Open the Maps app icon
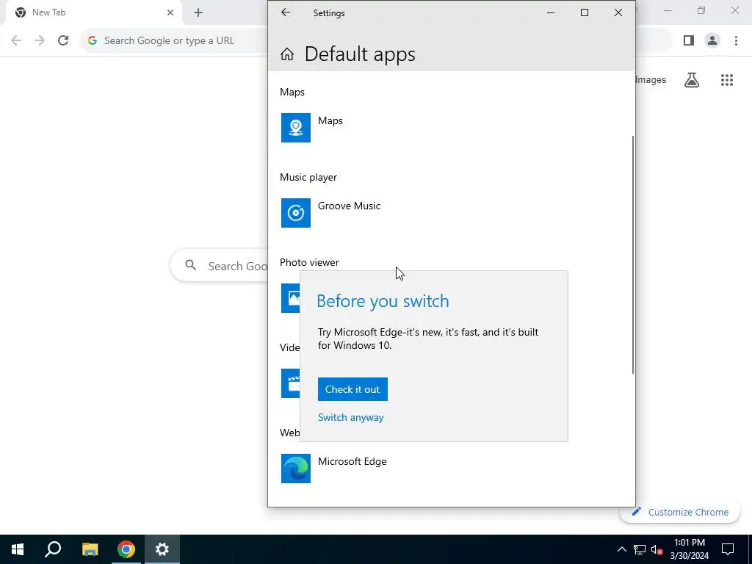Viewport: 752px width, 564px height. coord(295,128)
